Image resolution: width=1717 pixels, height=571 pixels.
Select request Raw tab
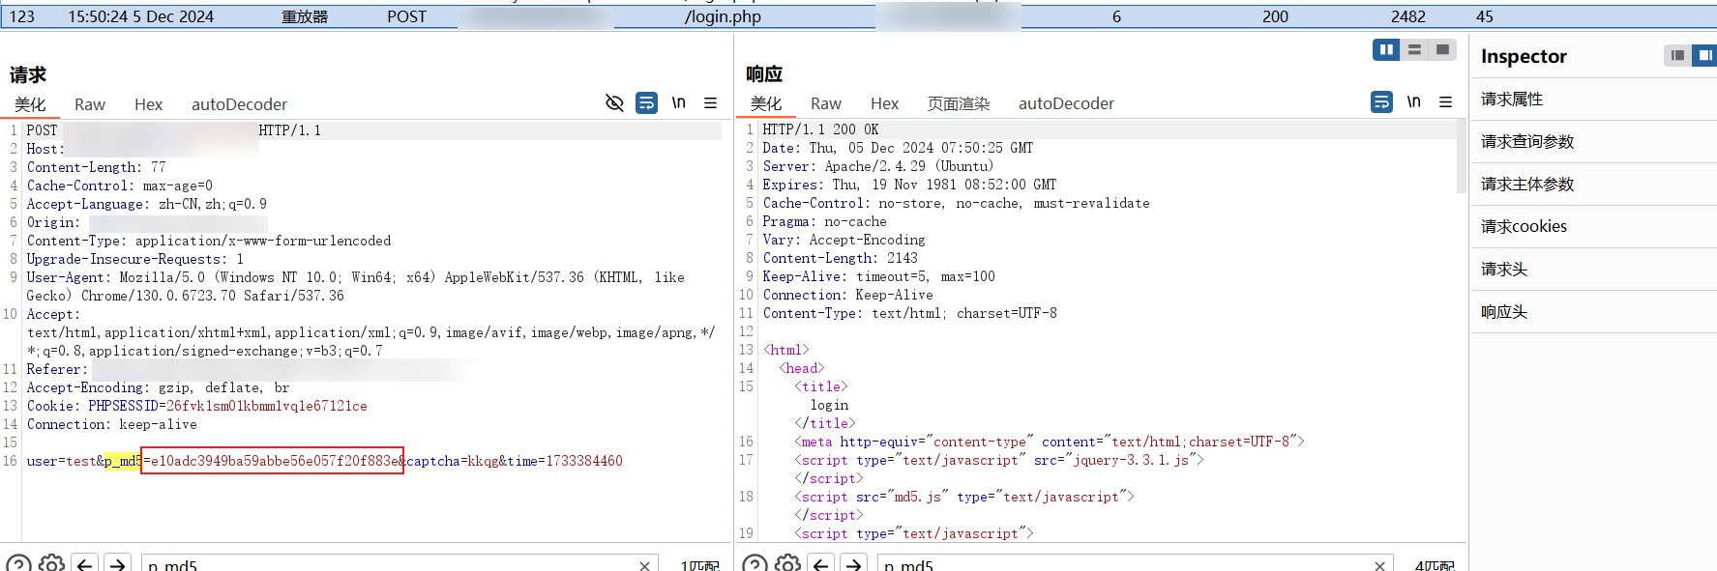tap(90, 104)
